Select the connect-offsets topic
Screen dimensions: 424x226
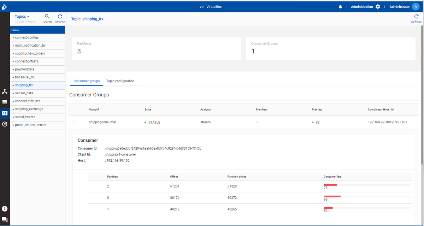[37, 61]
